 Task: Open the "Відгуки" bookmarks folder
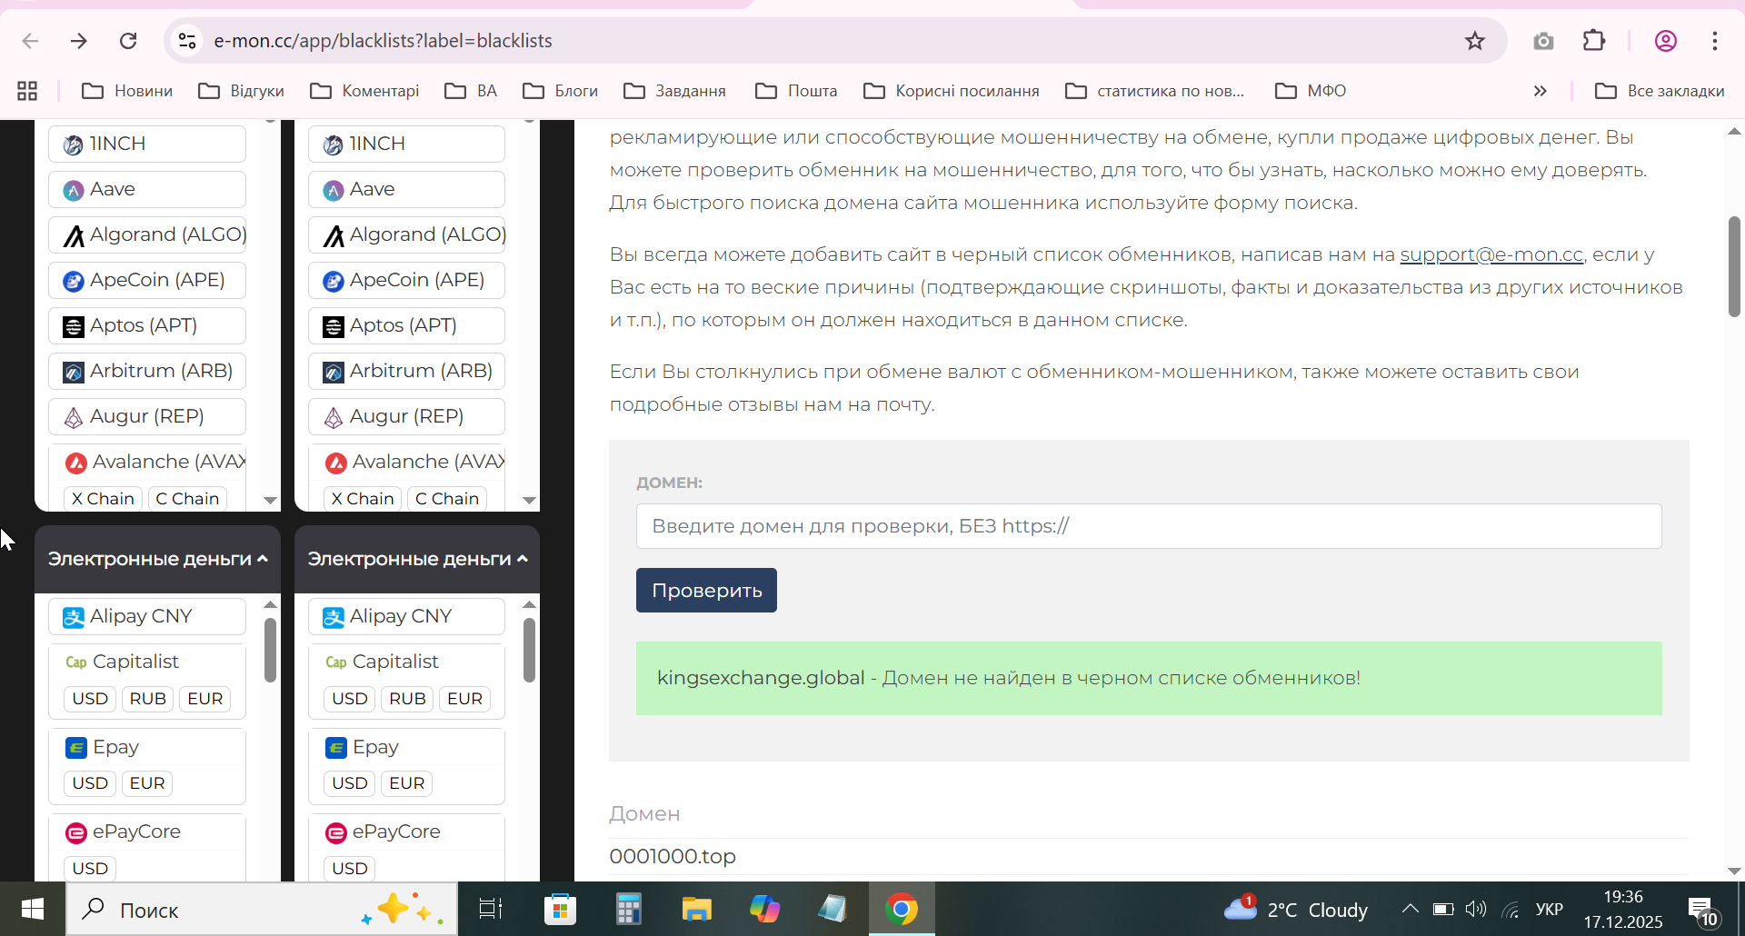tap(241, 91)
